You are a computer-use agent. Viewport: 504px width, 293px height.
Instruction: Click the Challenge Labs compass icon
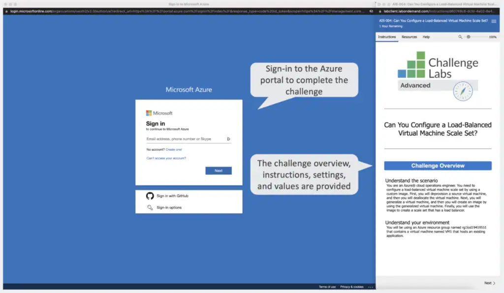pos(463,91)
